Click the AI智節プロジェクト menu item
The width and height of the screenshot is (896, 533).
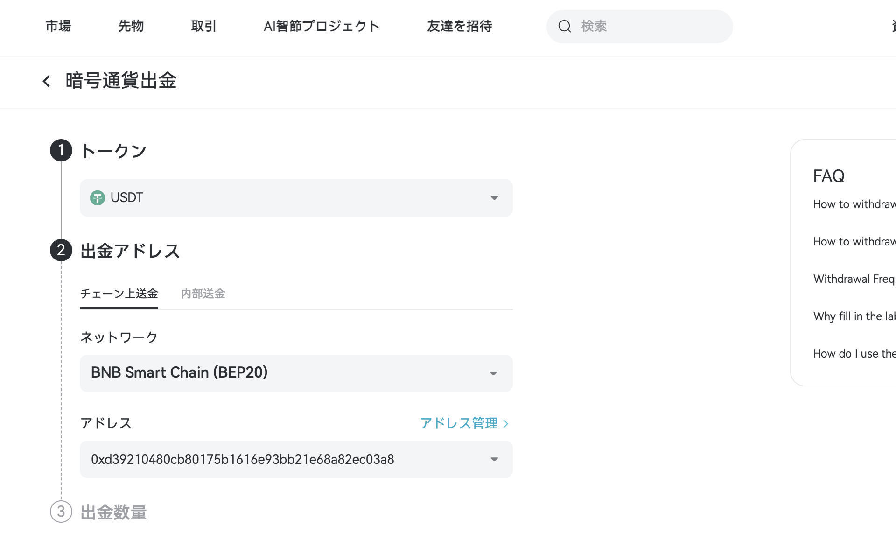point(322,27)
